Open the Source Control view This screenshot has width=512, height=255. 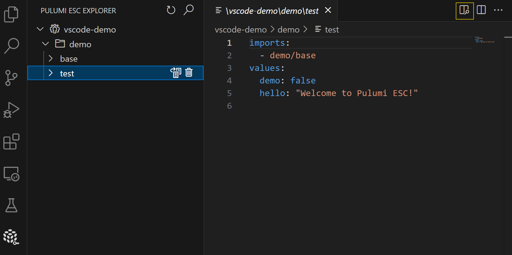coord(11,78)
